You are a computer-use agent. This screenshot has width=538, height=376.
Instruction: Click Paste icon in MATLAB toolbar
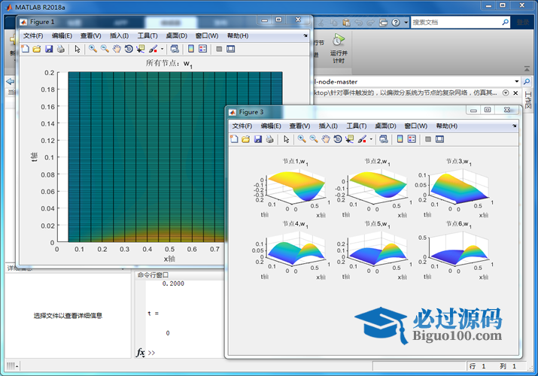click(347, 23)
